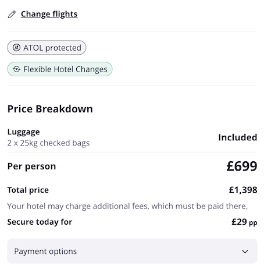Select the ATOL protected badge
Viewport: 264px width, 280px height.
tap(47, 48)
